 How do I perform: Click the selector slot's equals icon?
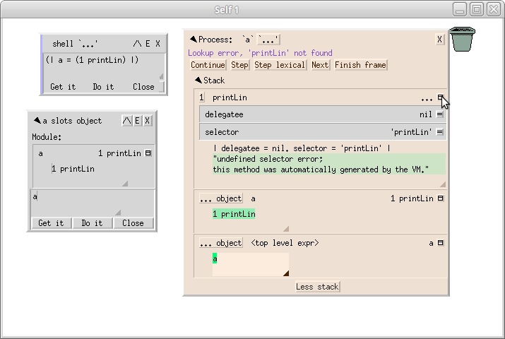[x=440, y=132]
